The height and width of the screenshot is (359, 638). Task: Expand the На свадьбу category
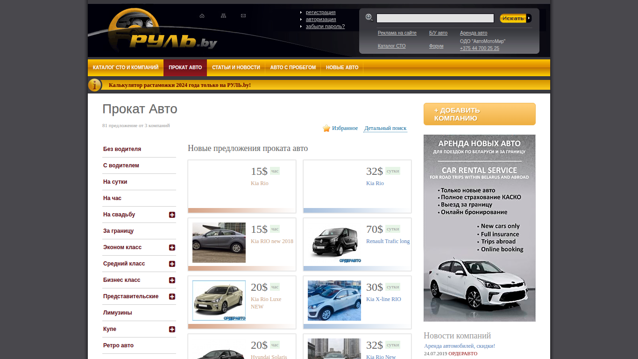172,215
